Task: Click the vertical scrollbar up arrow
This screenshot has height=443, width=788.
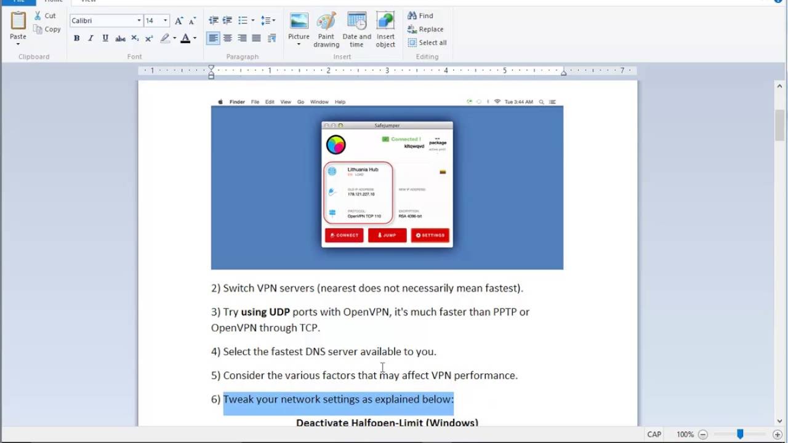Action: (x=780, y=87)
